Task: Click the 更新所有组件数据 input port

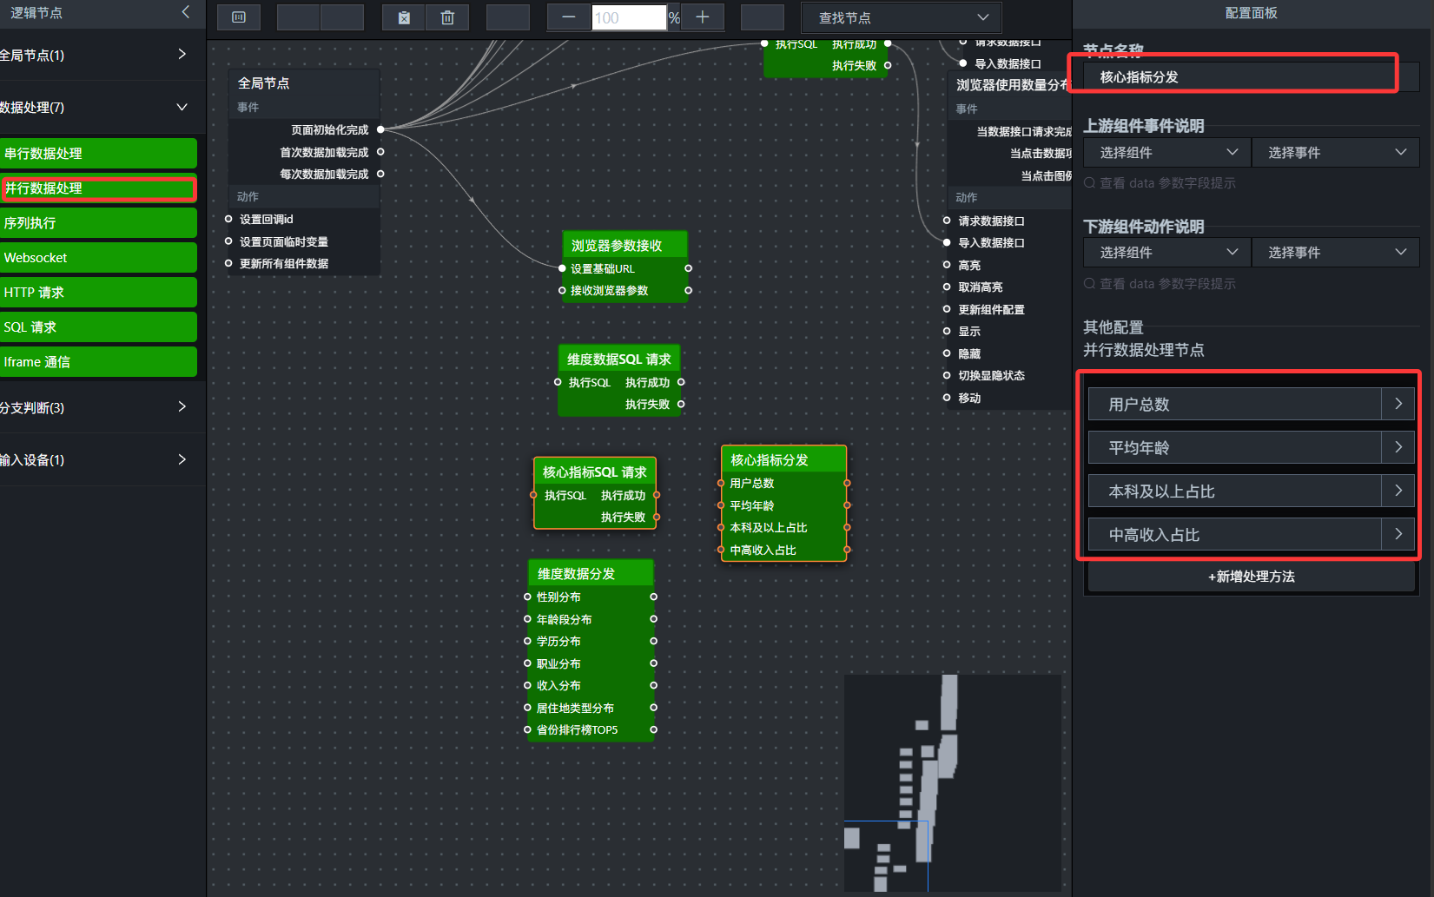Action: pos(228,263)
